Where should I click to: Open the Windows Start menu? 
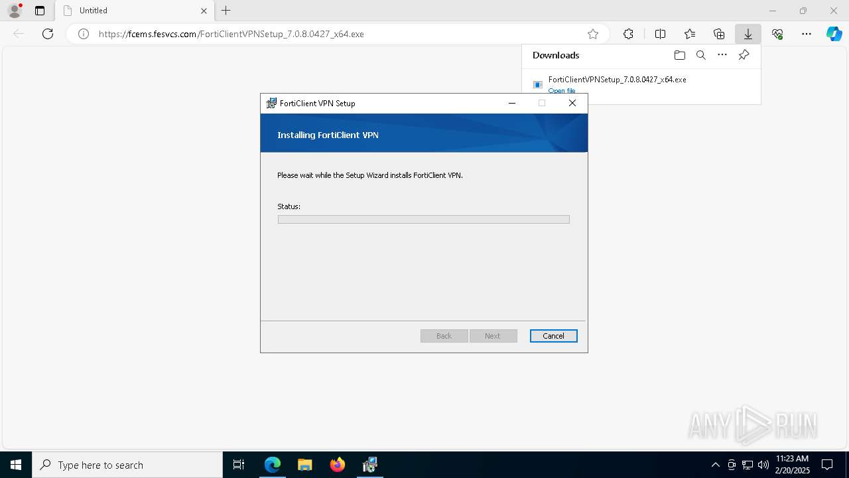[x=16, y=465]
